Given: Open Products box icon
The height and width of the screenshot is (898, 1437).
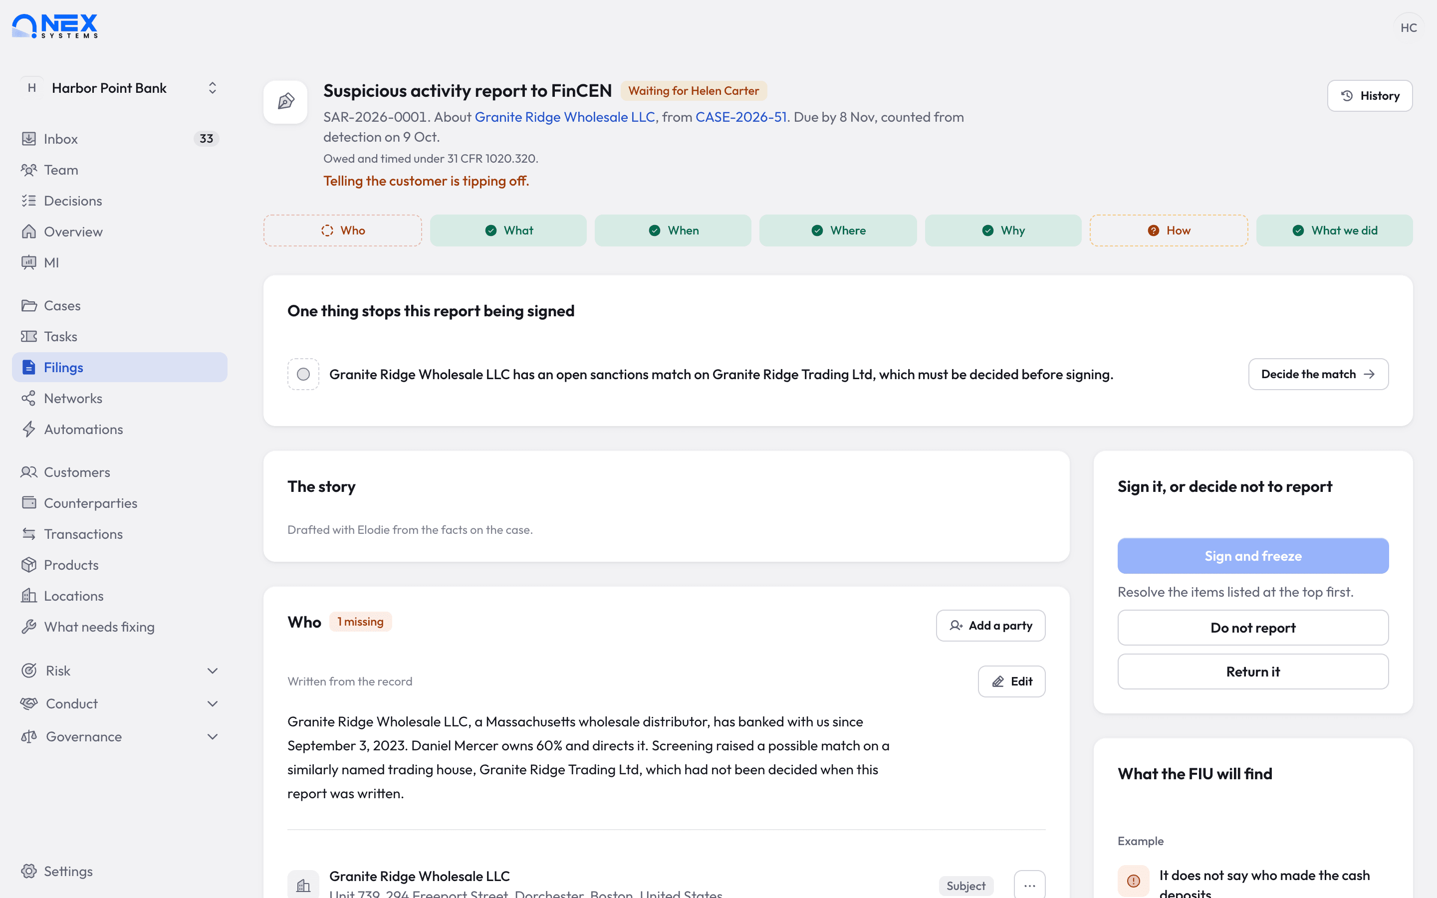Looking at the screenshot, I should pos(28,565).
